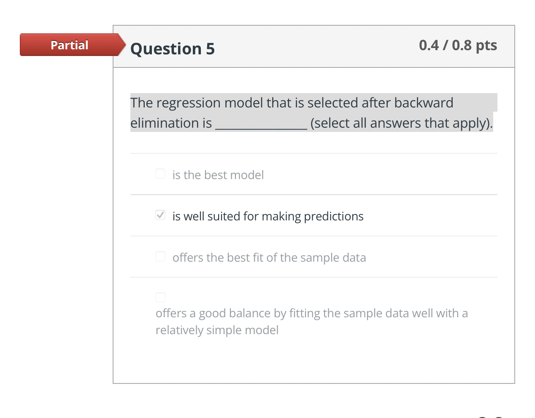Click the red Partial status badge
Image resolution: width=535 pixels, height=418 pixels.
pyautogui.click(x=70, y=45)
